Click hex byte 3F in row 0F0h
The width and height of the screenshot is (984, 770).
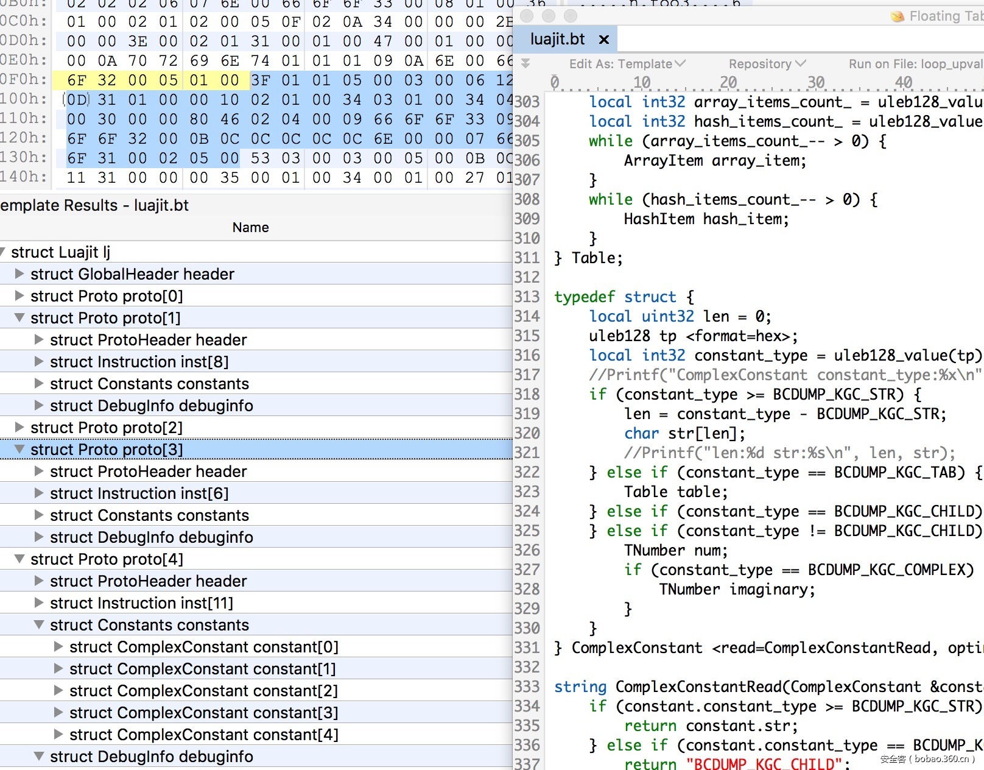[260, 80]
